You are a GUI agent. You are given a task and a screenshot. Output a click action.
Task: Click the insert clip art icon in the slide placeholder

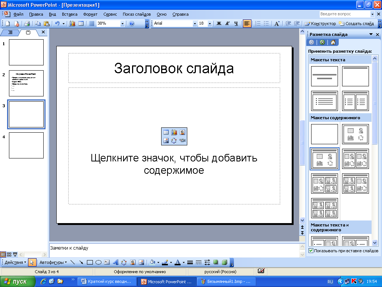[x=182, y=132]
